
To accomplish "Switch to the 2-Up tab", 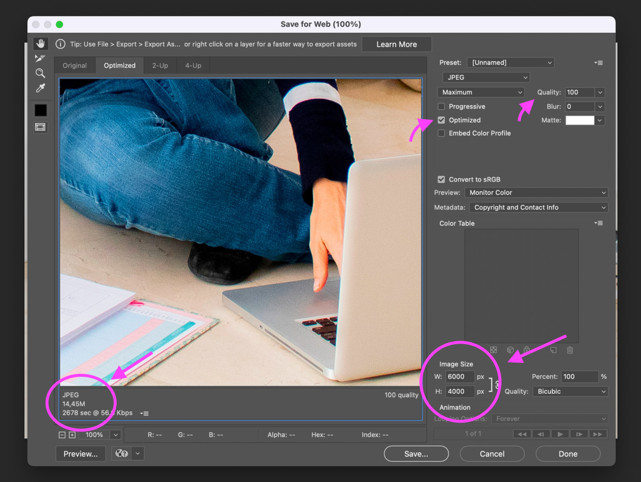I will tap(160, 66).
